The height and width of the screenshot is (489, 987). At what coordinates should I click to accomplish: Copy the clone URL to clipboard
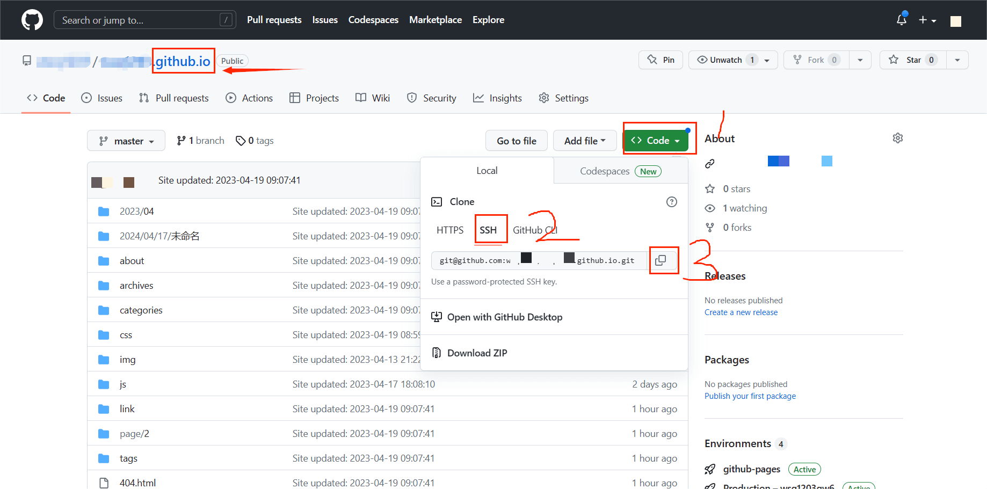coord(661,260)
